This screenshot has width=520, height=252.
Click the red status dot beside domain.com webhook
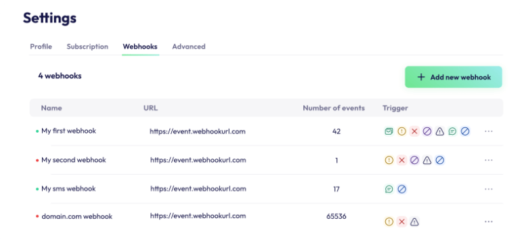tap(37, 217)
